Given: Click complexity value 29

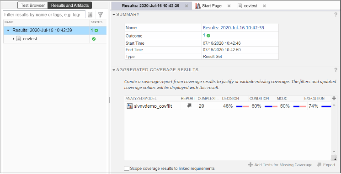Looking at the screenshot, I should pos(201,106).
